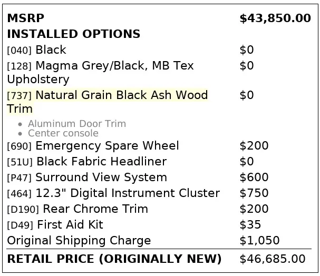Click the INSTALLED OPTIONS heading
The height and width of the screenshot is (276, 320).
point(73,34)
